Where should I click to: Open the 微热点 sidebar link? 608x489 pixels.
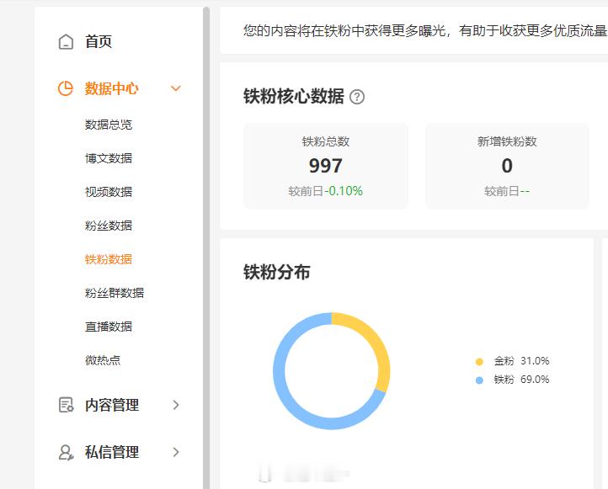click(x=103, y=360)
